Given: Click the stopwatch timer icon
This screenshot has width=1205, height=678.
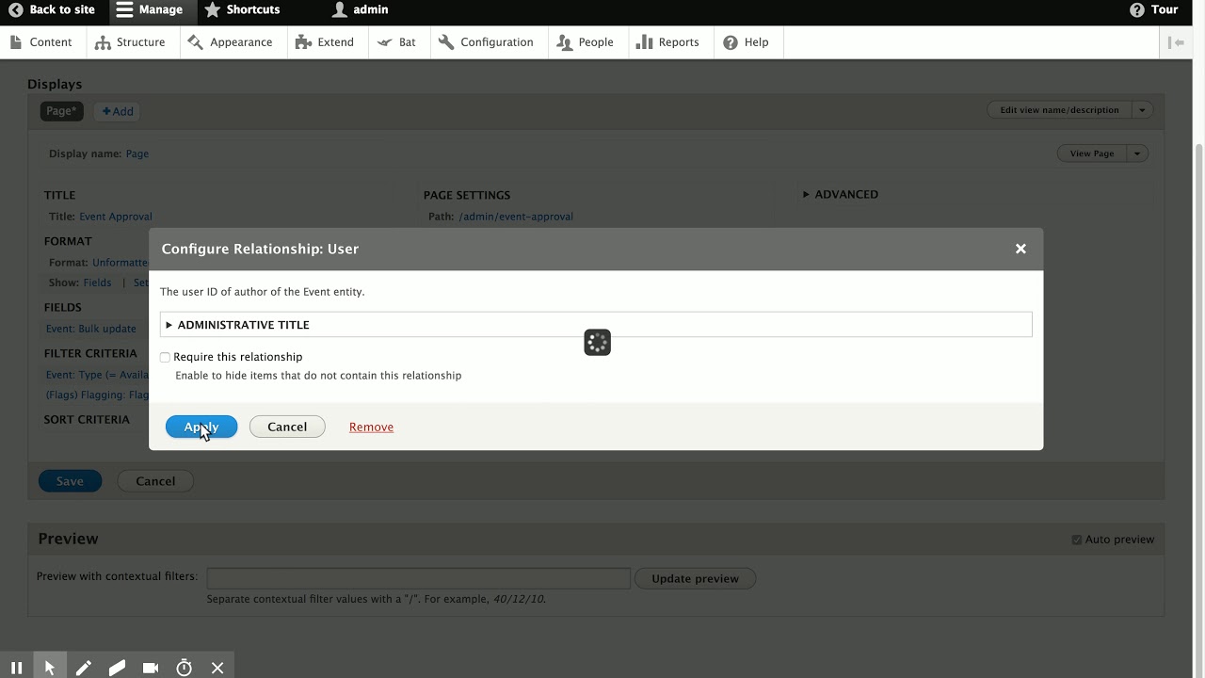Looking at the screenshot, I should (185, 668).
